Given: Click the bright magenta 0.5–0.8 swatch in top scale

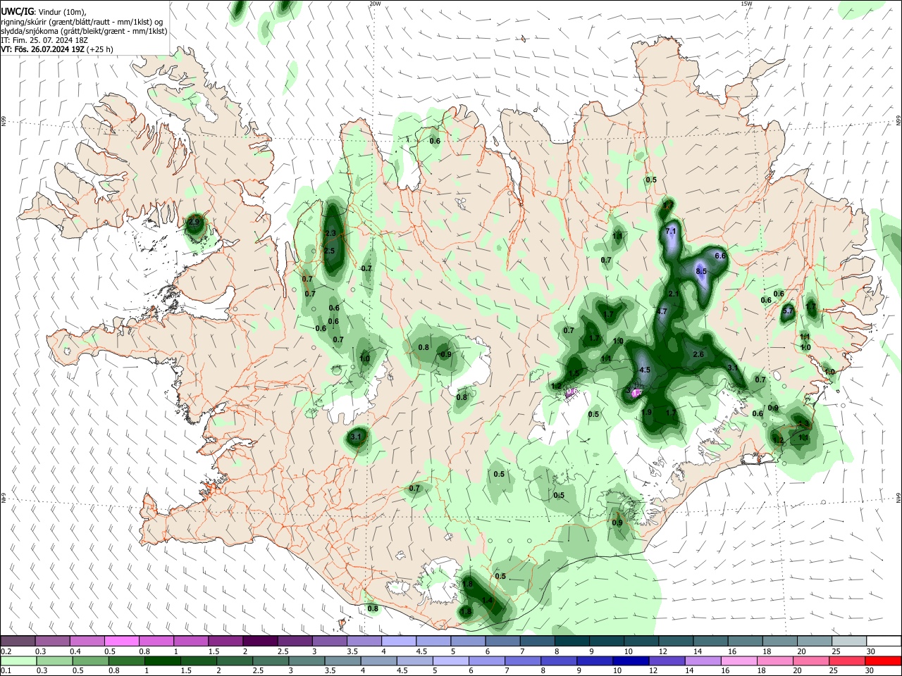Looking at the screenshot, I should tap(121, 641).
